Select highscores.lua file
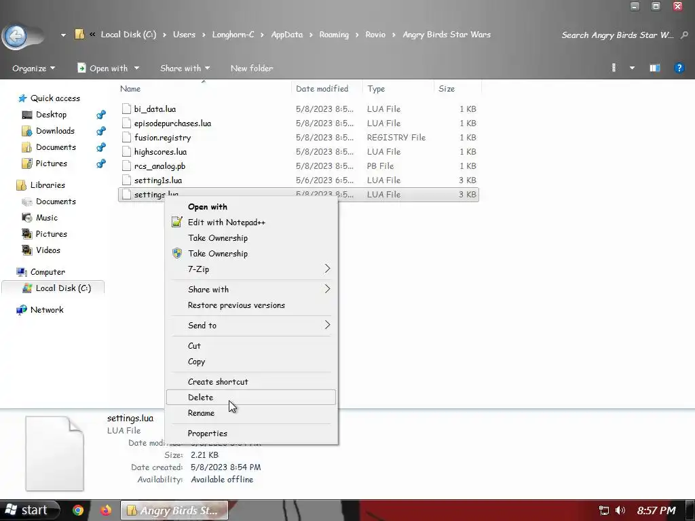695x521 pixels. pyautogui.click(x=299, y=151)
